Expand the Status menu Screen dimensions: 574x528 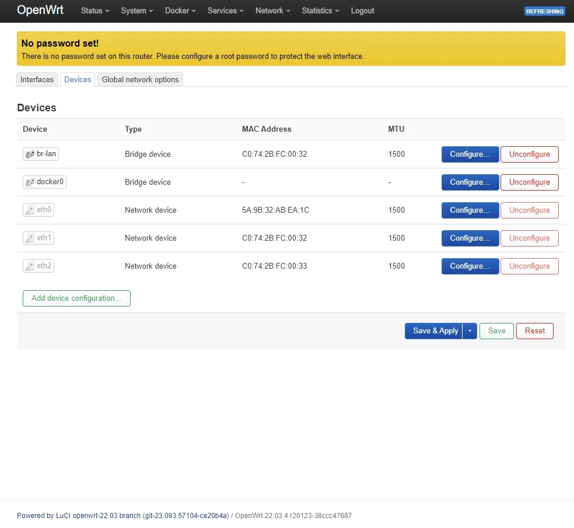(x=95, y=11)
